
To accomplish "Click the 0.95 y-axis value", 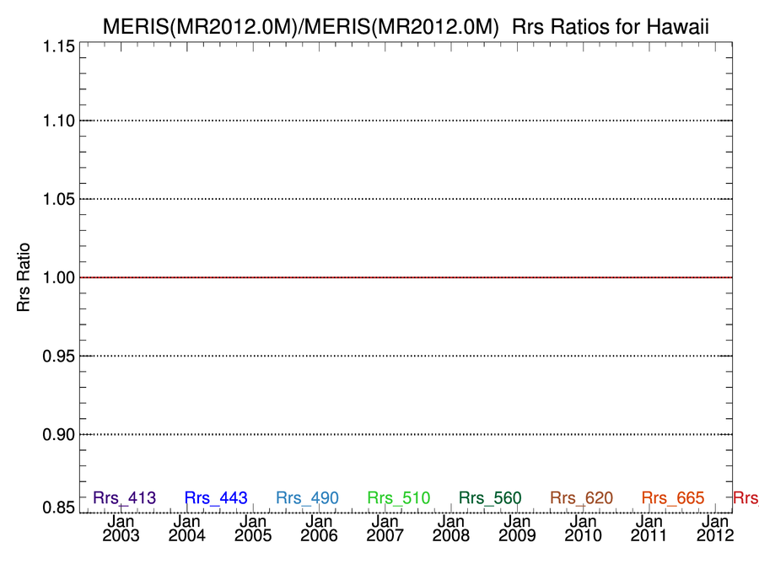I will [x=59, y=356].
